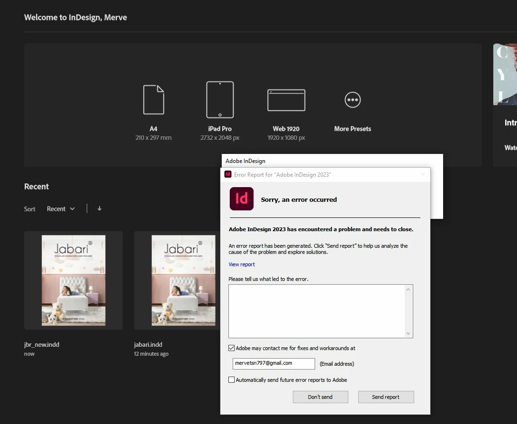Click the description box scroll up arrow
This screenshot has width=517, height=424.
[408, 289]
